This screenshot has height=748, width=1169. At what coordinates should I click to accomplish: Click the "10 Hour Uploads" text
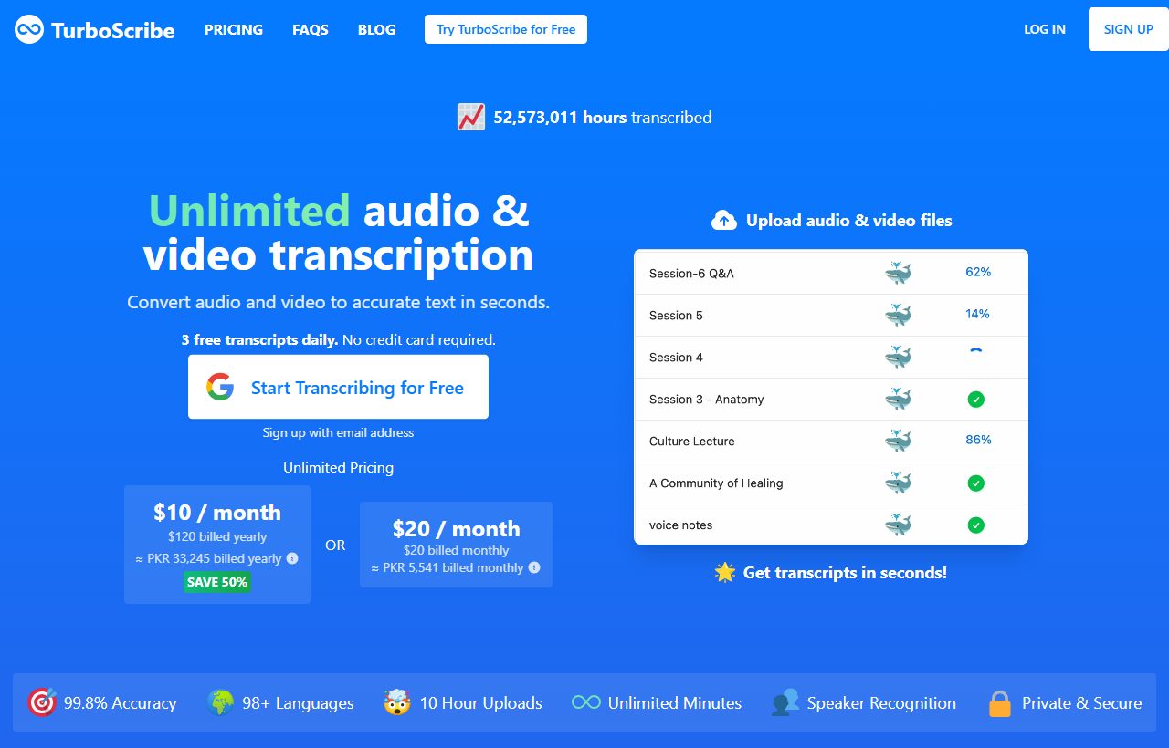coord(480,703)
